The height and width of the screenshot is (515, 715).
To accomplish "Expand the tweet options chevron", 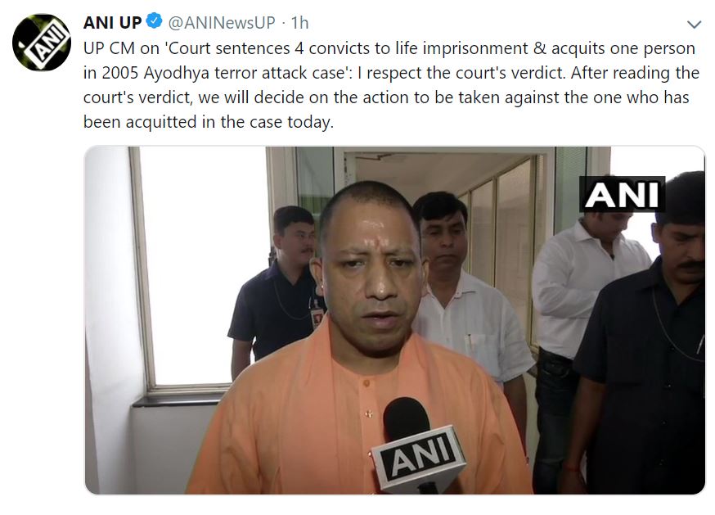I will (694, 25).
